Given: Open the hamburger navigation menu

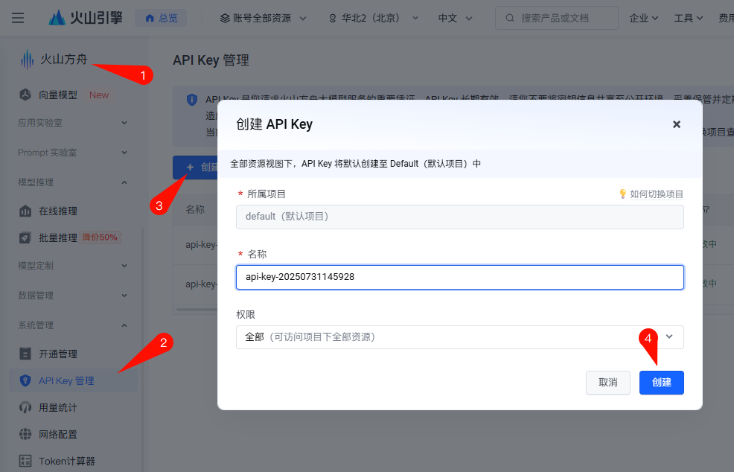Looking at the screenshot, I should (x=18, y=19).
